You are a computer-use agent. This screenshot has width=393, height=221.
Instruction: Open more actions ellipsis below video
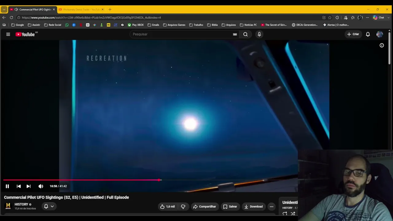point(271,207)
